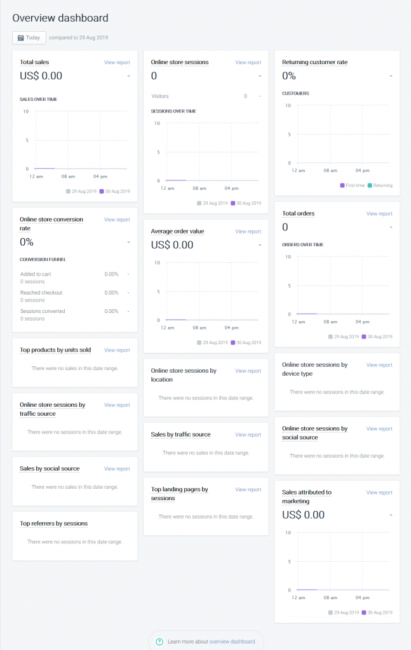Click the SALES OVER TIME chart label
The image size is (411, 650).
coord(39,100)
